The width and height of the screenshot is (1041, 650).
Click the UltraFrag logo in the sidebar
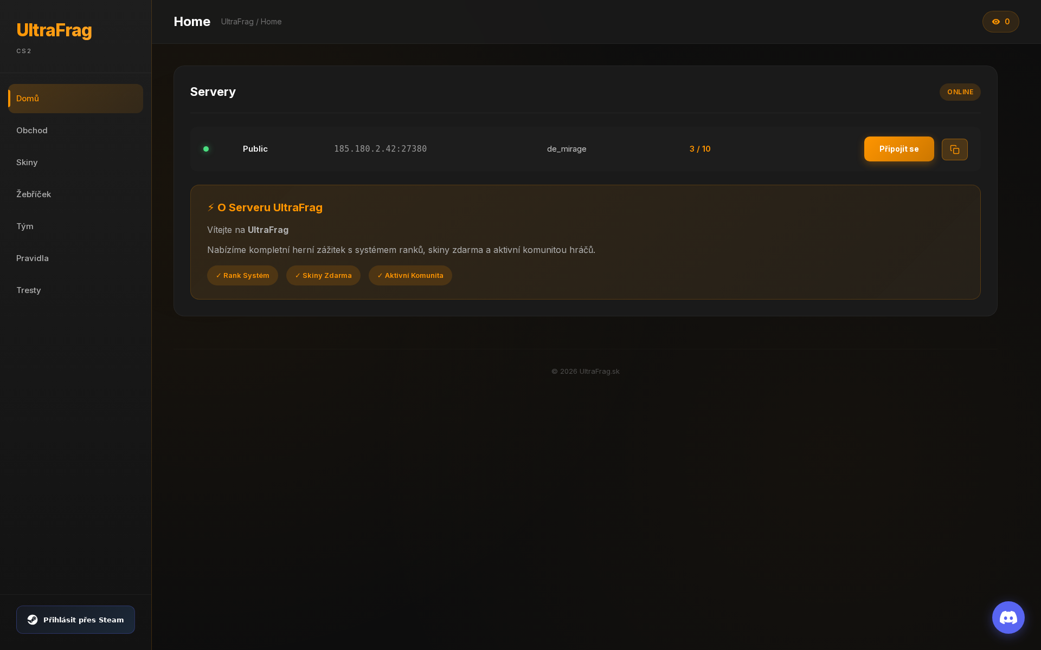click(x=54, y=30)
